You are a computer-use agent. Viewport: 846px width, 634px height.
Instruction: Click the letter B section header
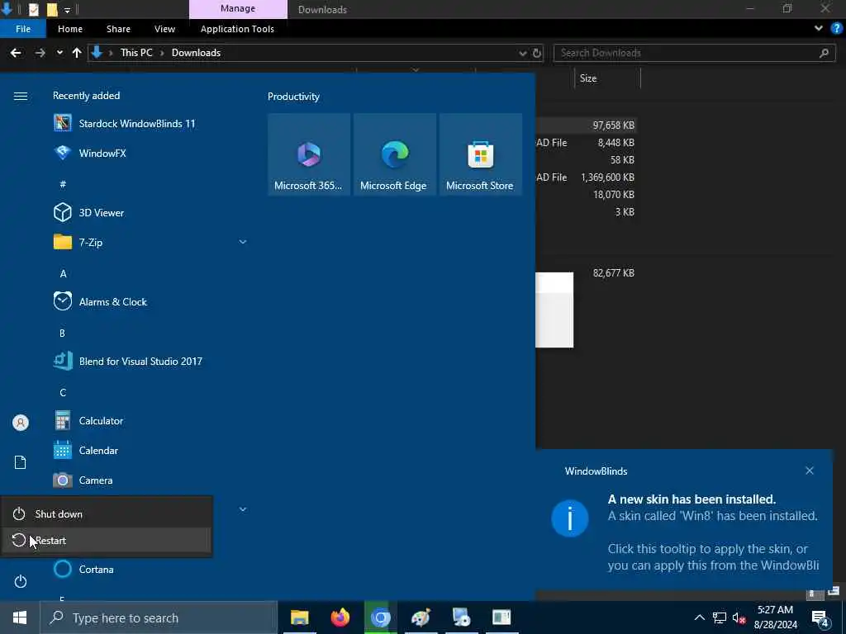click(63, 334)
